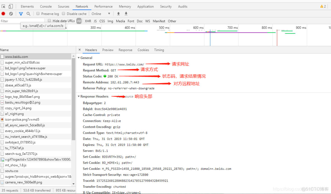Screen dimensions: 331x194
Task: Filter requests by Media
Action: (120, 21)
